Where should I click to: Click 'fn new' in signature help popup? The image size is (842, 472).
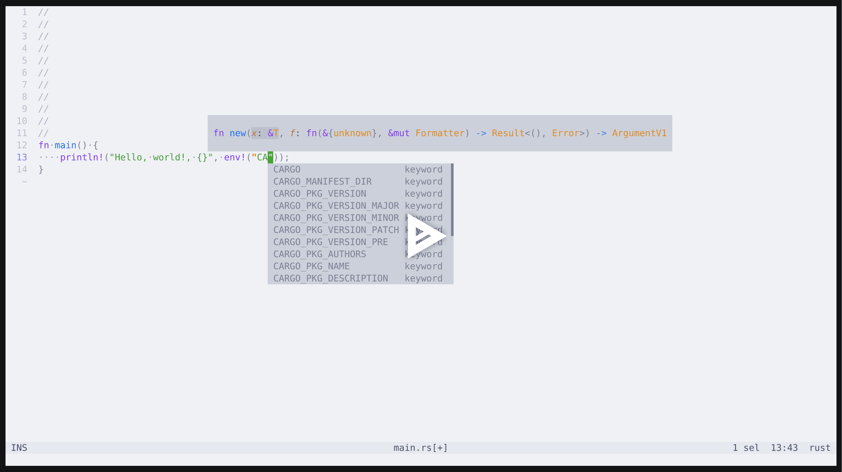pyautogui.click(x=229, y=133)
